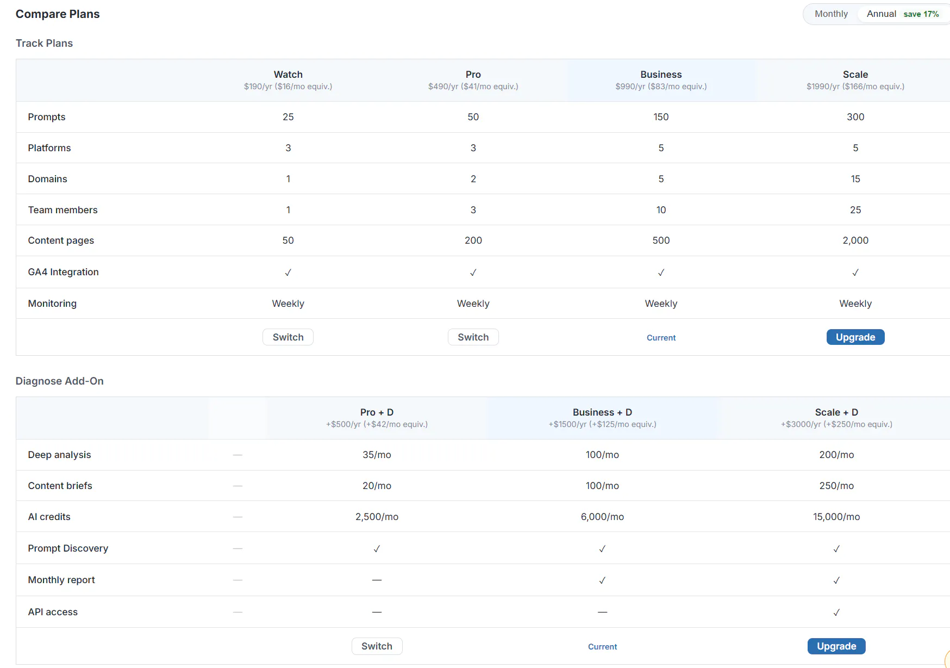Click GA4 Integration checkmark for Pro
The height and width of the screenshot is (668, 950).
pyautogui.click(x=473, y=273)
